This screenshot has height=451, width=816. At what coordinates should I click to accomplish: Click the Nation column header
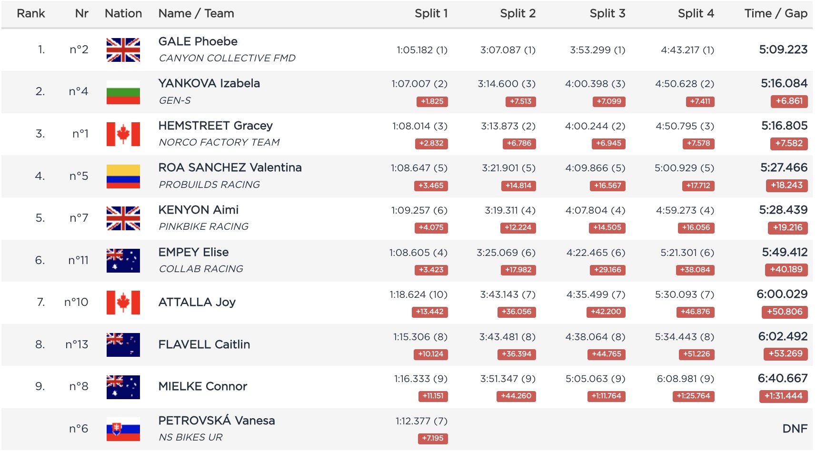123,13
